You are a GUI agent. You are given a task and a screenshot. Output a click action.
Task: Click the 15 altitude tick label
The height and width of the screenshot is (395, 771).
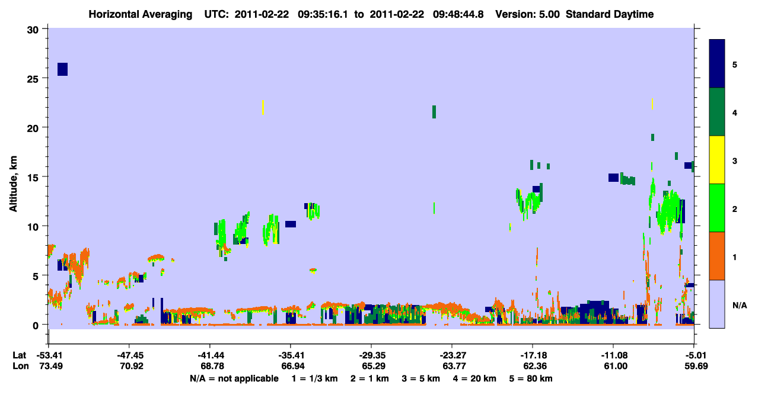point(34,177)
